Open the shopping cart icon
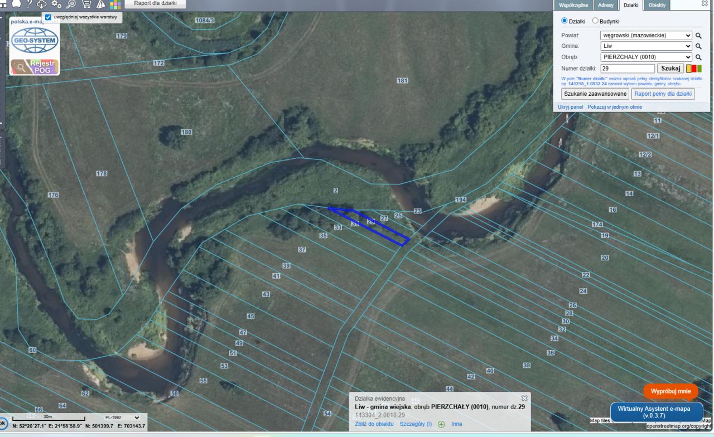This screenshot has width=714, height=437. [x=86, y=4]
